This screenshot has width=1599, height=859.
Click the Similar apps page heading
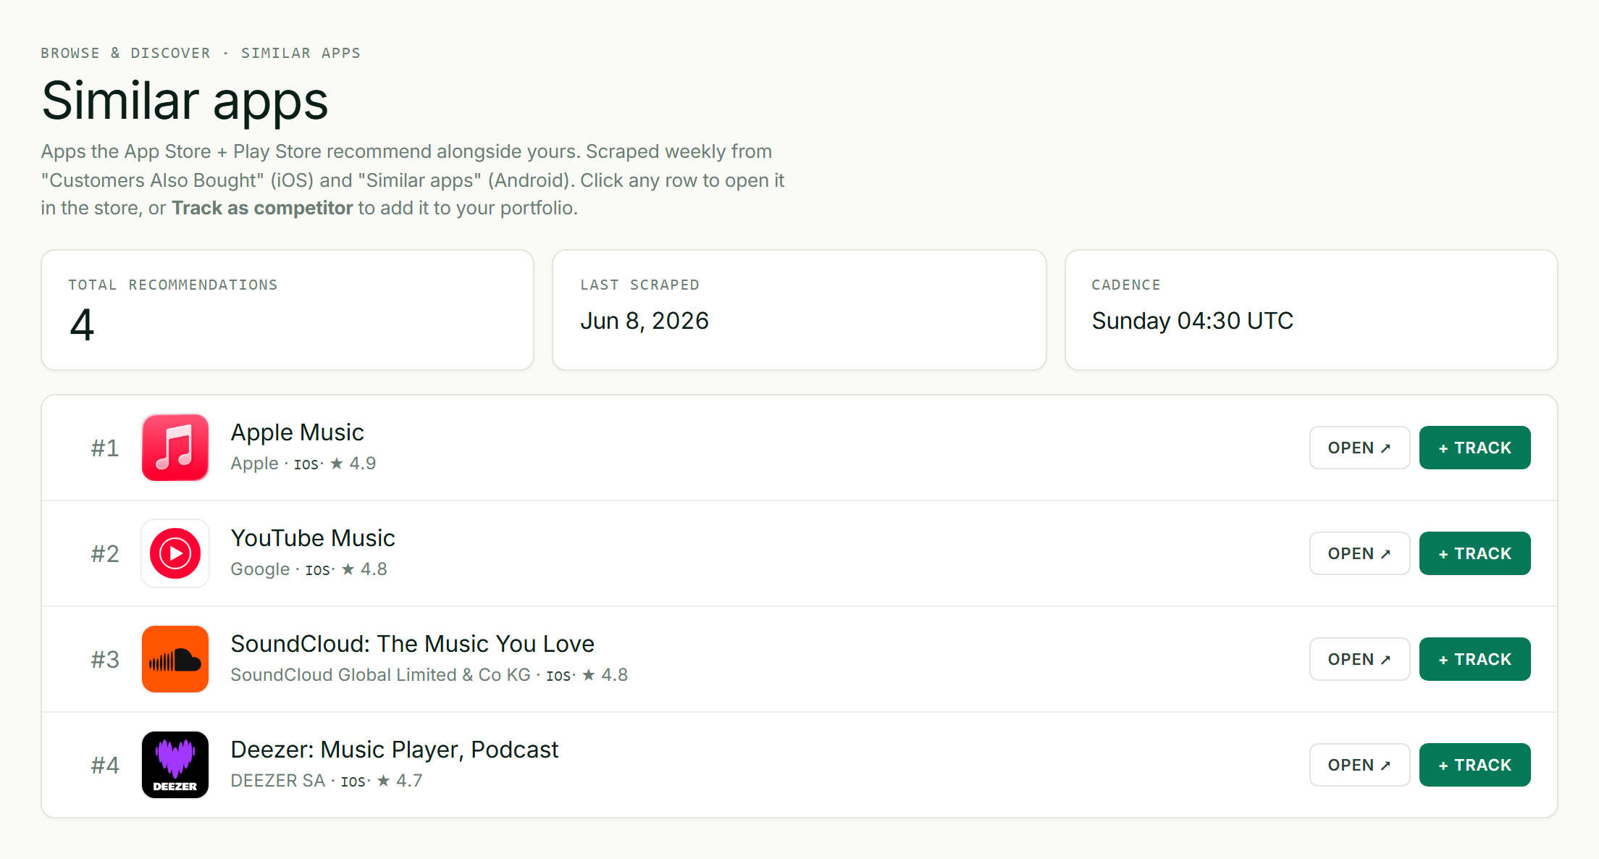[185, 101]
